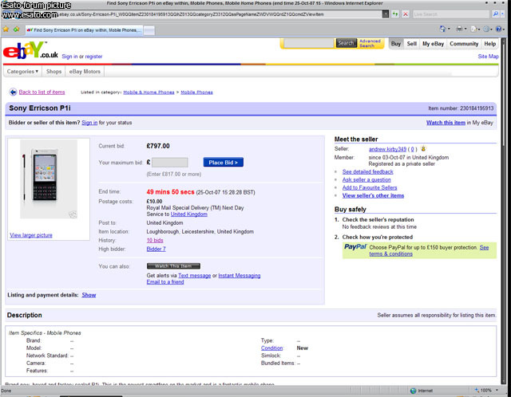Viewport: 511px width, 397px height.
Task: Click the Email to a friend link
Action: (x=165, y=281)
